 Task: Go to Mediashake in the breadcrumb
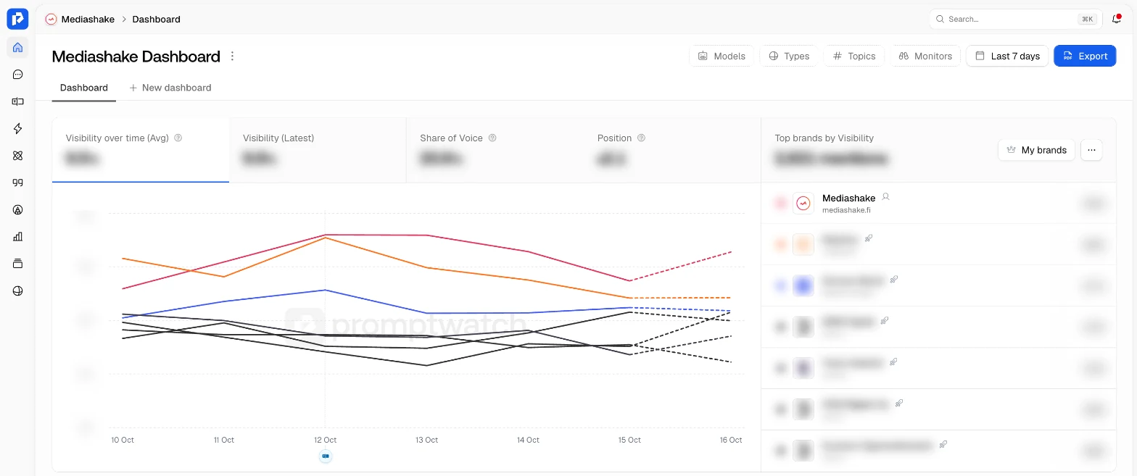pos(88,20)
